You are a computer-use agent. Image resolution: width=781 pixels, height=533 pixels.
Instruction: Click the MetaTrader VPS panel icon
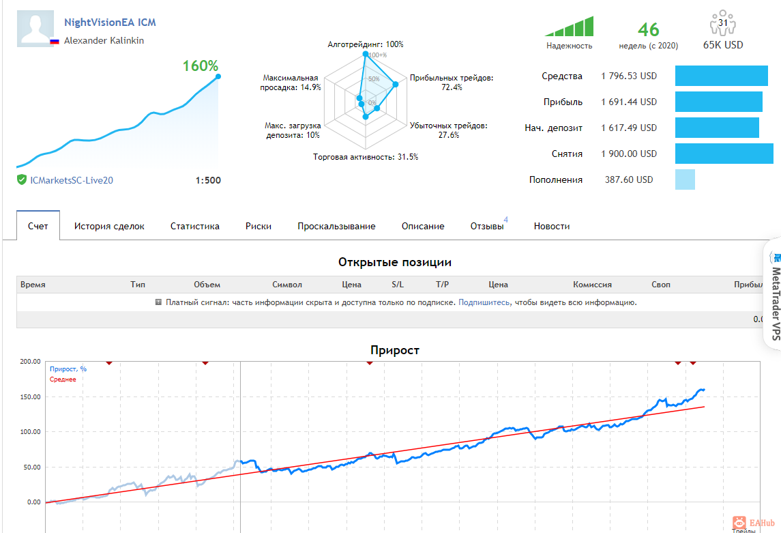(776, 257)
